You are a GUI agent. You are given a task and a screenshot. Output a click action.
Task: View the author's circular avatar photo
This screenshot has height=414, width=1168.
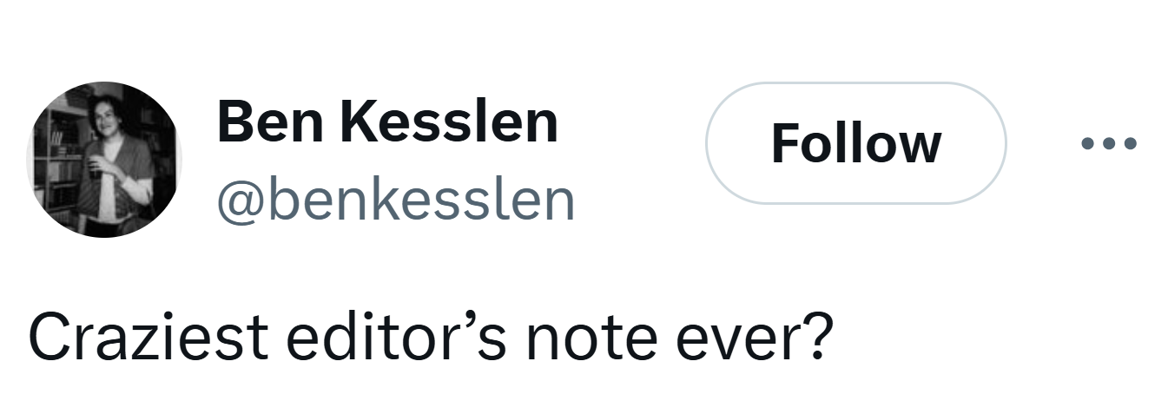point(104,160)
